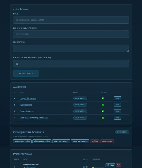Open the Mushroom Arms title link
Screen dimensions: 142x168
(x=26, y=105)
